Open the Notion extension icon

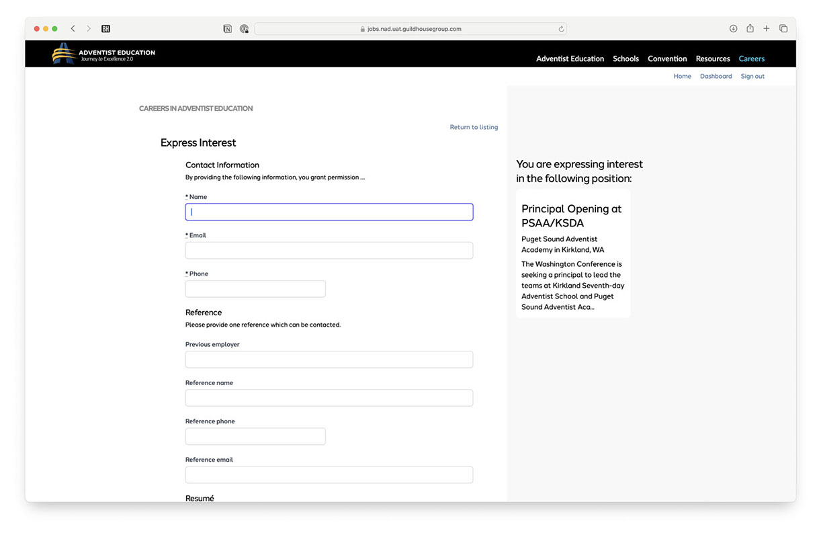(x=228, y=29)
